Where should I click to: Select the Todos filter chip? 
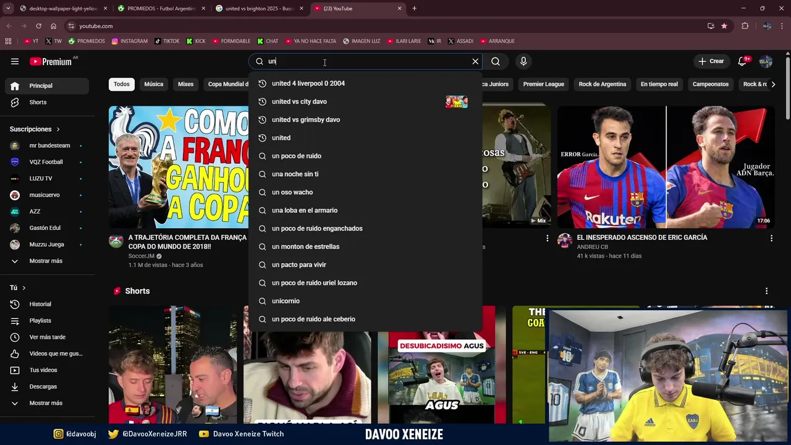coord(122,84)
